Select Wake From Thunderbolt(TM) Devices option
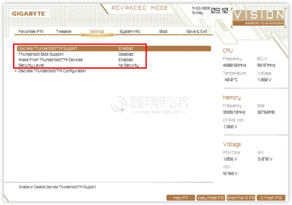The width and height of the screenshot is (292, 205). (x=51, y=60)
